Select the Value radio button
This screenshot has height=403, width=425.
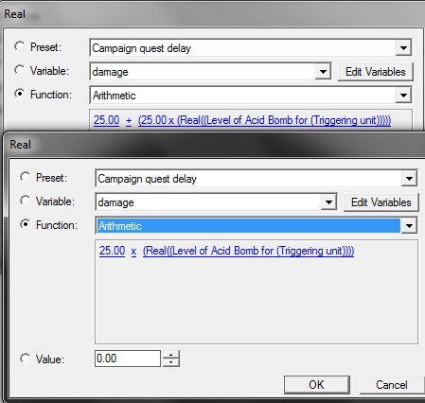coord(25,359)
